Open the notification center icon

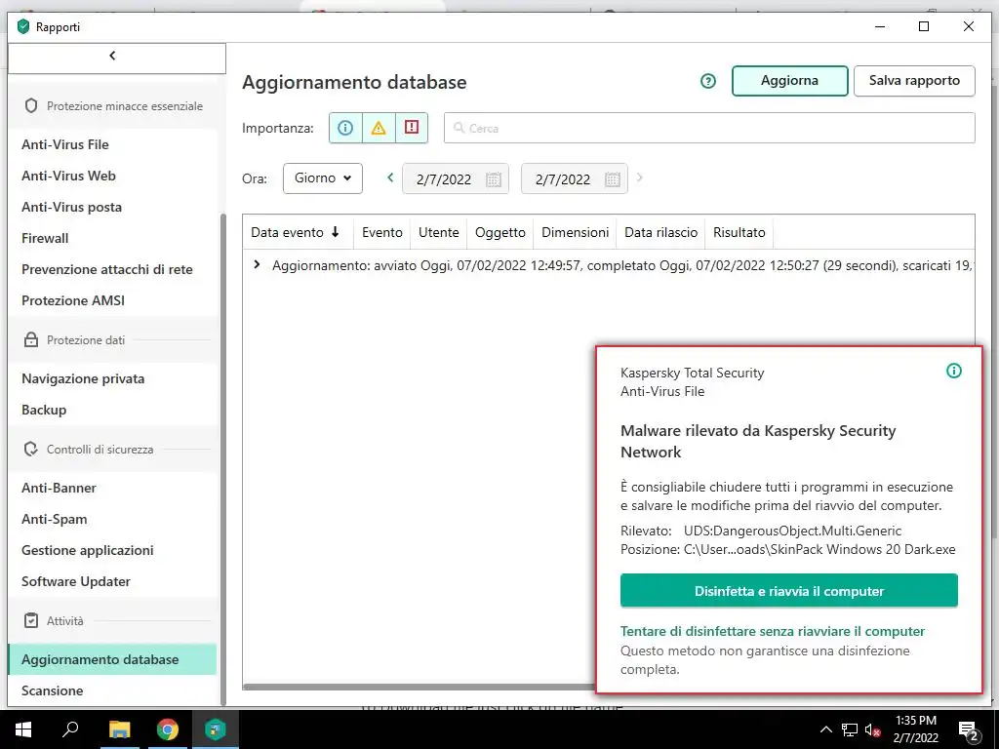969,729
